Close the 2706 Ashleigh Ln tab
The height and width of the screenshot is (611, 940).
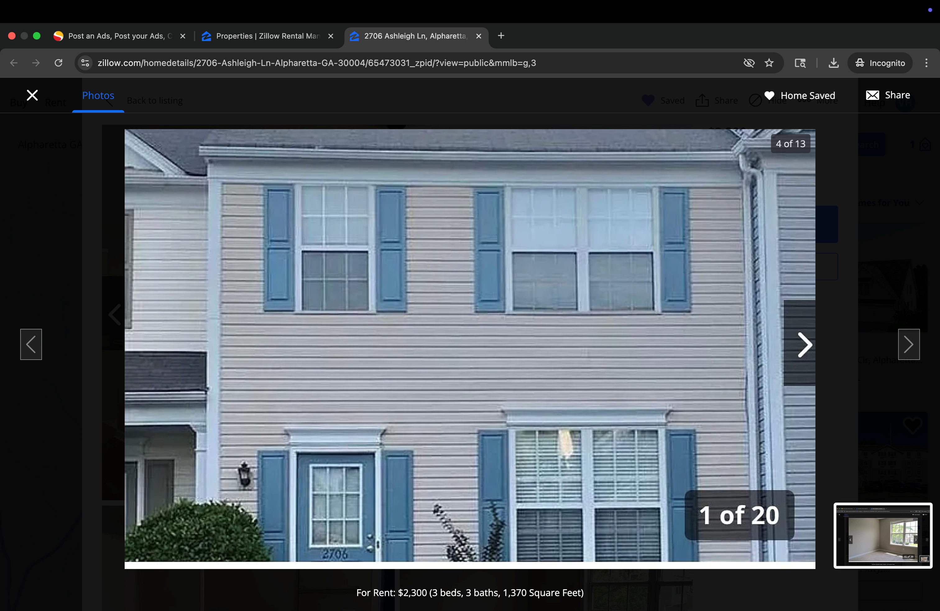[478, 36]
